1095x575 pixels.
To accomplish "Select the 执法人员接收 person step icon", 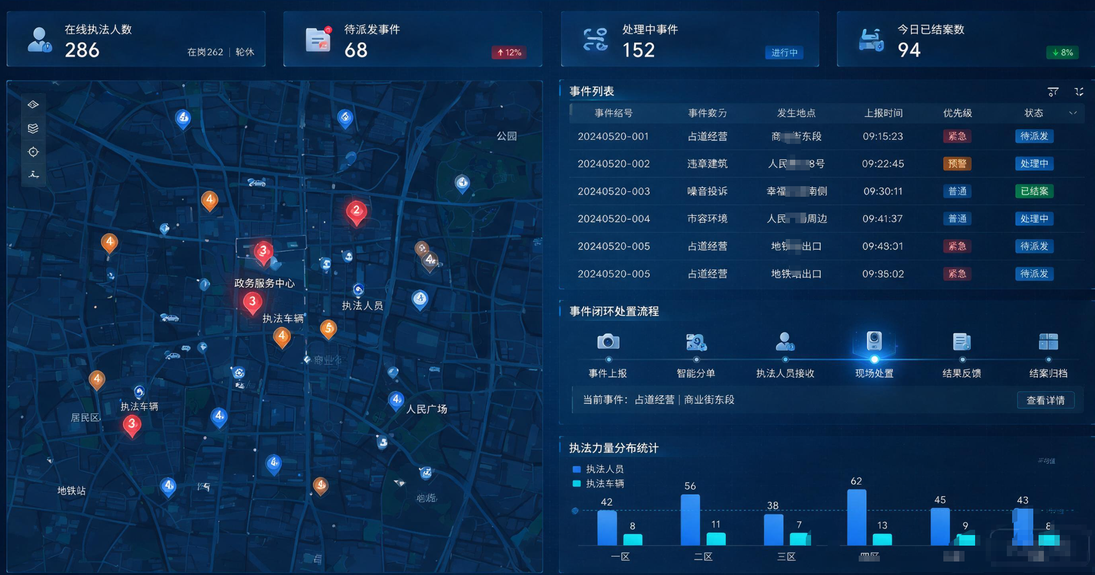I will tap(785, 341).
